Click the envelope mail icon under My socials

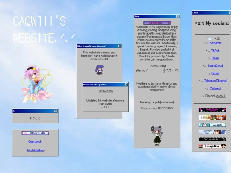tap(210, 38)
